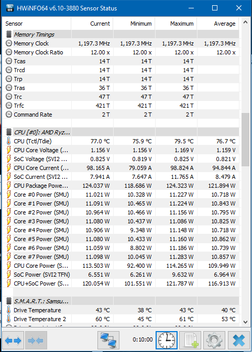Viewport: 252px width, 352px height.
Task: Click the scrollbar up arrow
Action: [x=246, y=22]
